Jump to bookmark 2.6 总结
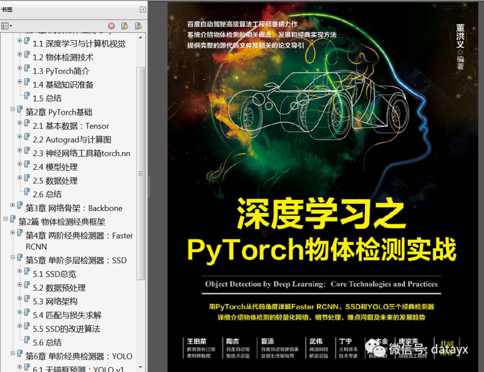 tap(47, 194)
